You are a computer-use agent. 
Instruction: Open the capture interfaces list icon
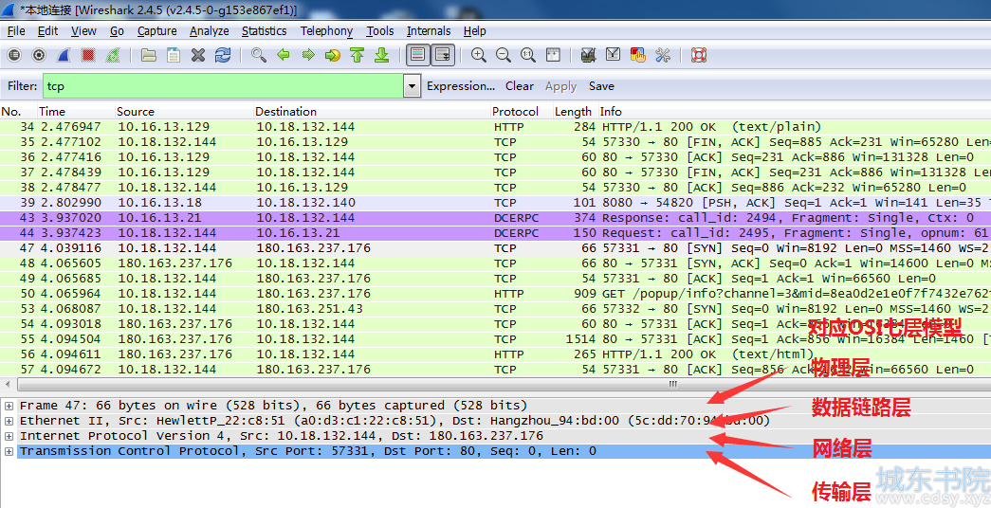[14, 56]
